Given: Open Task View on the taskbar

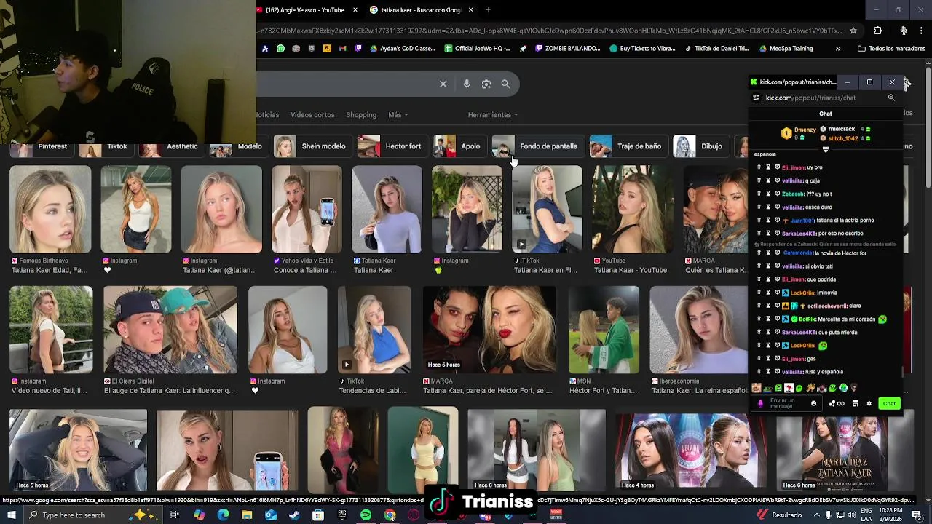Looking at the screenshot, I should pyautogui.click(x=175, y=515).
